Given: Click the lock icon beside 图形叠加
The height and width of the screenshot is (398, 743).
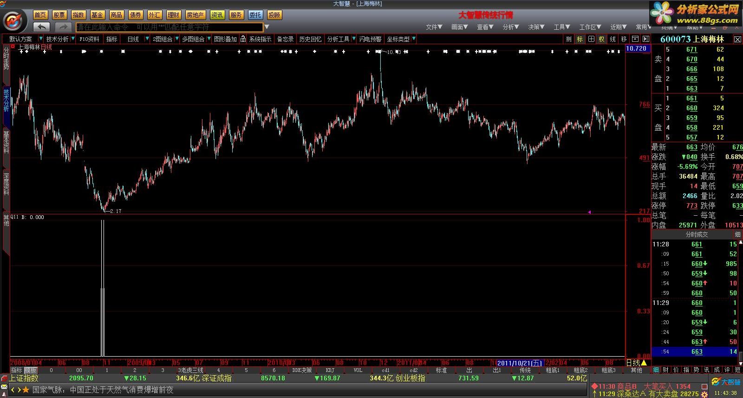Looking at the screenshot, I should [243, 39].
